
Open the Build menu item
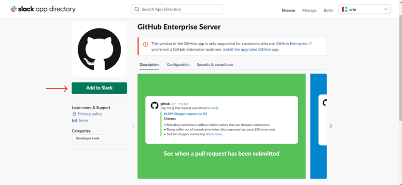[328, 11]
